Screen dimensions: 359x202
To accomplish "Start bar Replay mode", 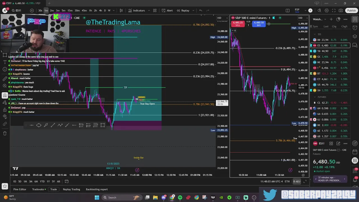I will (x=183, y=10).
